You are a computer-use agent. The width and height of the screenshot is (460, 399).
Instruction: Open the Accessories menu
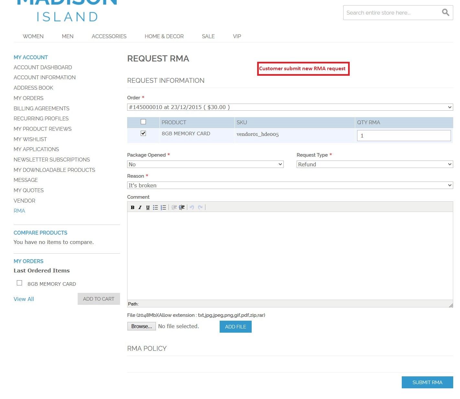[x=109, y=36]
